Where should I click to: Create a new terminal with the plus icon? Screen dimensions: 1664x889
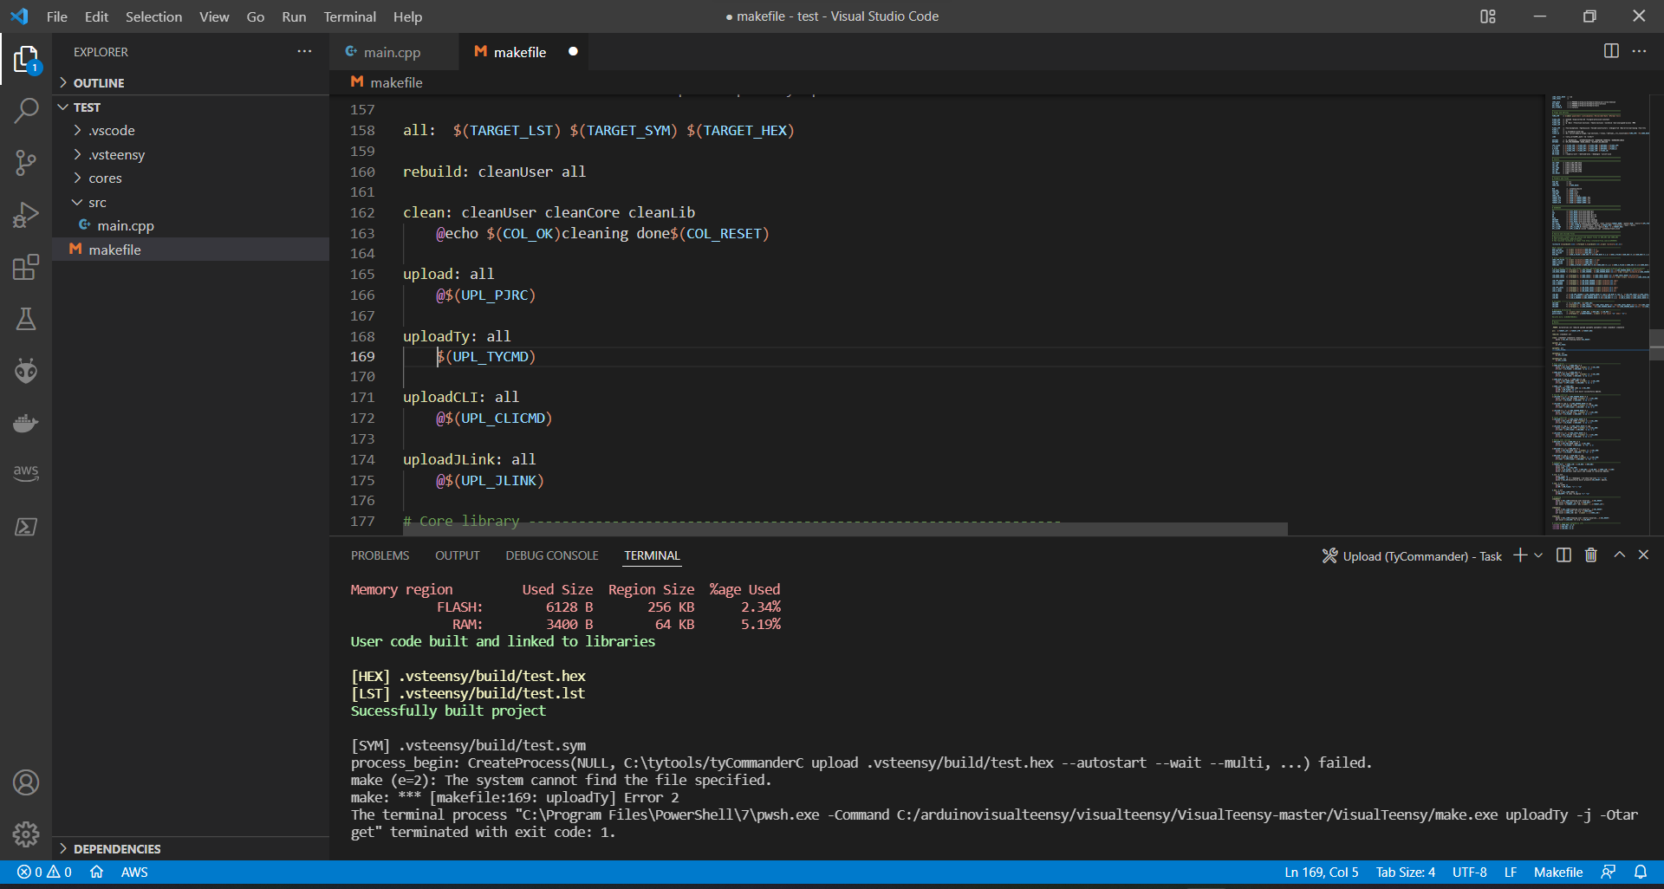pos(1519,555)
